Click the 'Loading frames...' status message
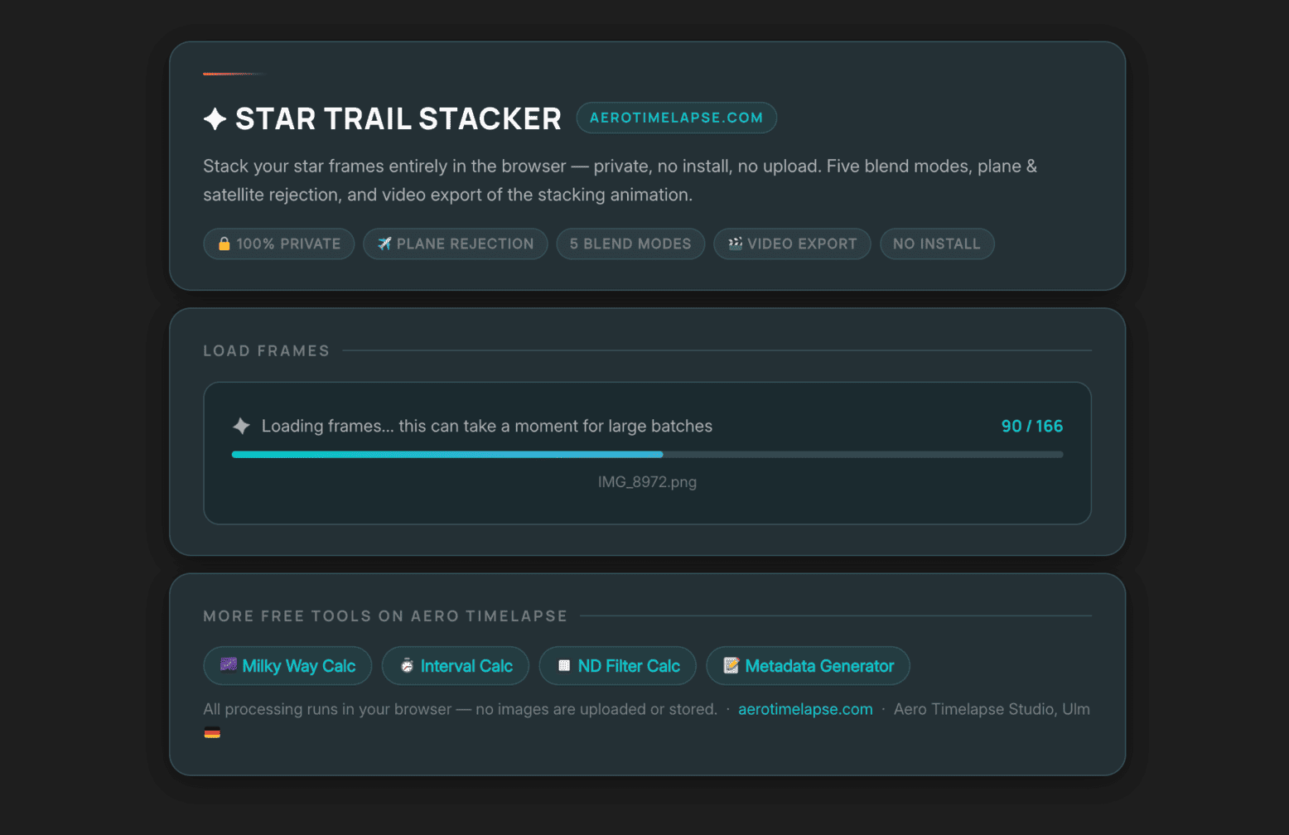The image size is (1289, 835). click(487, 426)
